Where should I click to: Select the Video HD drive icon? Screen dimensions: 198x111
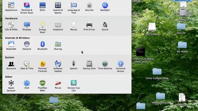coord(183,13)
